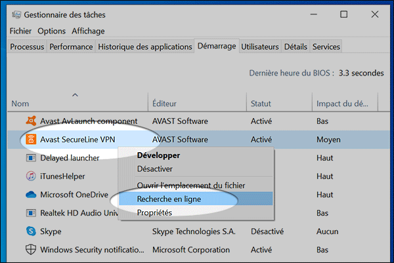The width and height of the screenshot is (394, 263).
Task: Open the Affichage menu
Action: tap(88, 31)
